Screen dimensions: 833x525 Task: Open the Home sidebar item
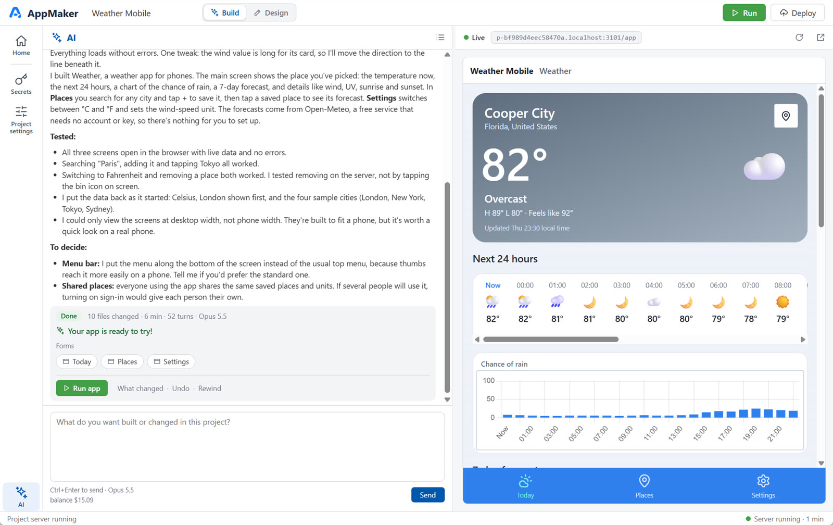21,45
